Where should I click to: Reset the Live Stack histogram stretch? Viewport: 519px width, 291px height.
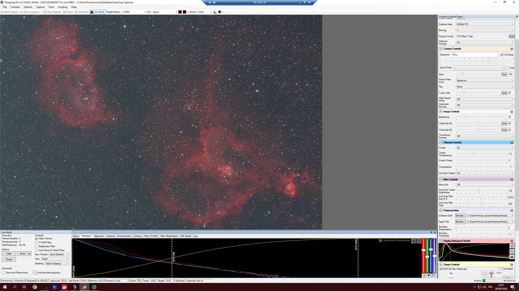(419, 241)
